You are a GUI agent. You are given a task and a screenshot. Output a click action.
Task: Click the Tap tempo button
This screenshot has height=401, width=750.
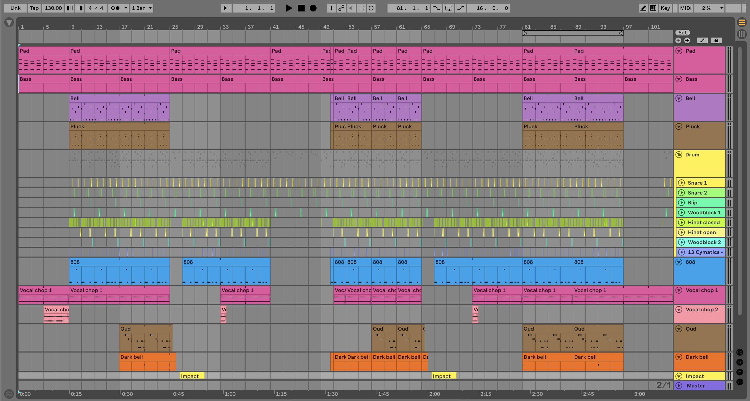(x=34, y=8)
